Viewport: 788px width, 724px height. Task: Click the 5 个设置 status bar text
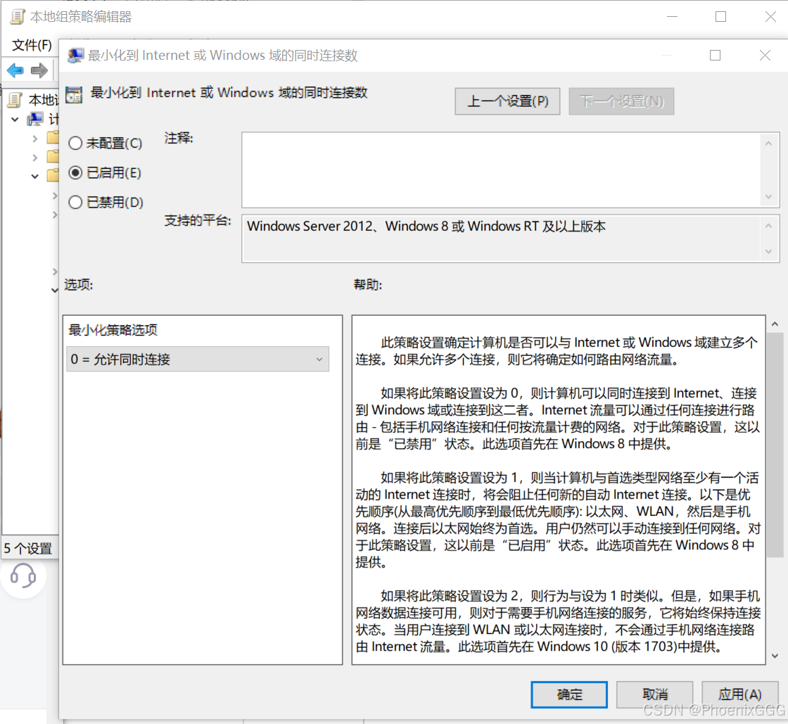click(x=28, y=548)
